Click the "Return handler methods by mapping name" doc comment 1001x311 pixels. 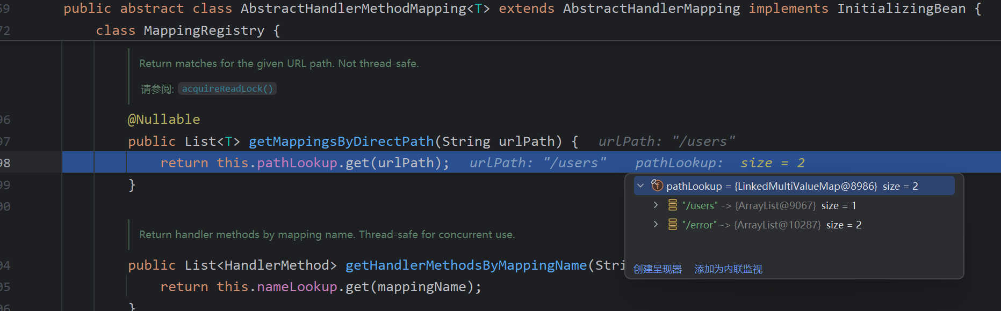tap(327, 234)
